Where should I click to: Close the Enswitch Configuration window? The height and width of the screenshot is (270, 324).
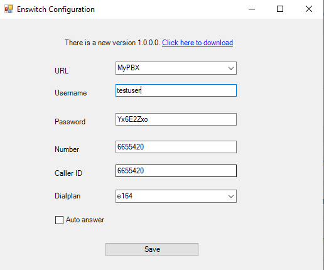pos(309,9)
